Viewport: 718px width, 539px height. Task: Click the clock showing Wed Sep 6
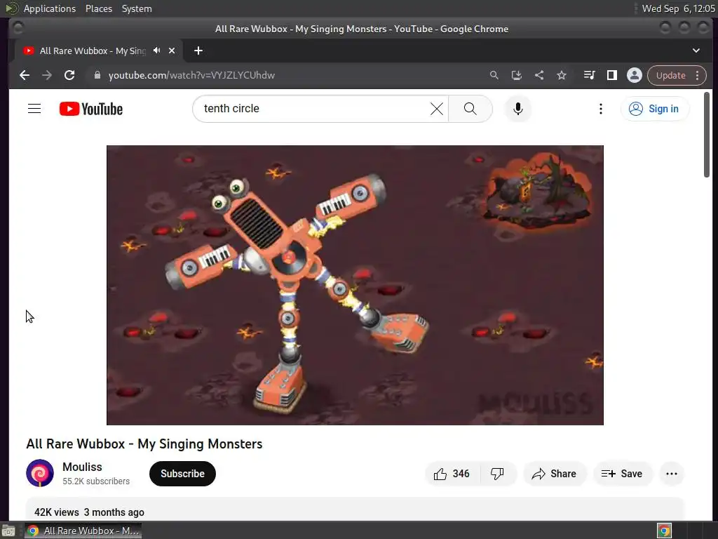click(x=678, y=8)
